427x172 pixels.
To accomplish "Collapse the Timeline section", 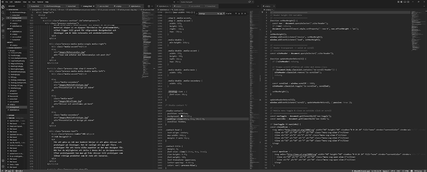I will (16, 118).
